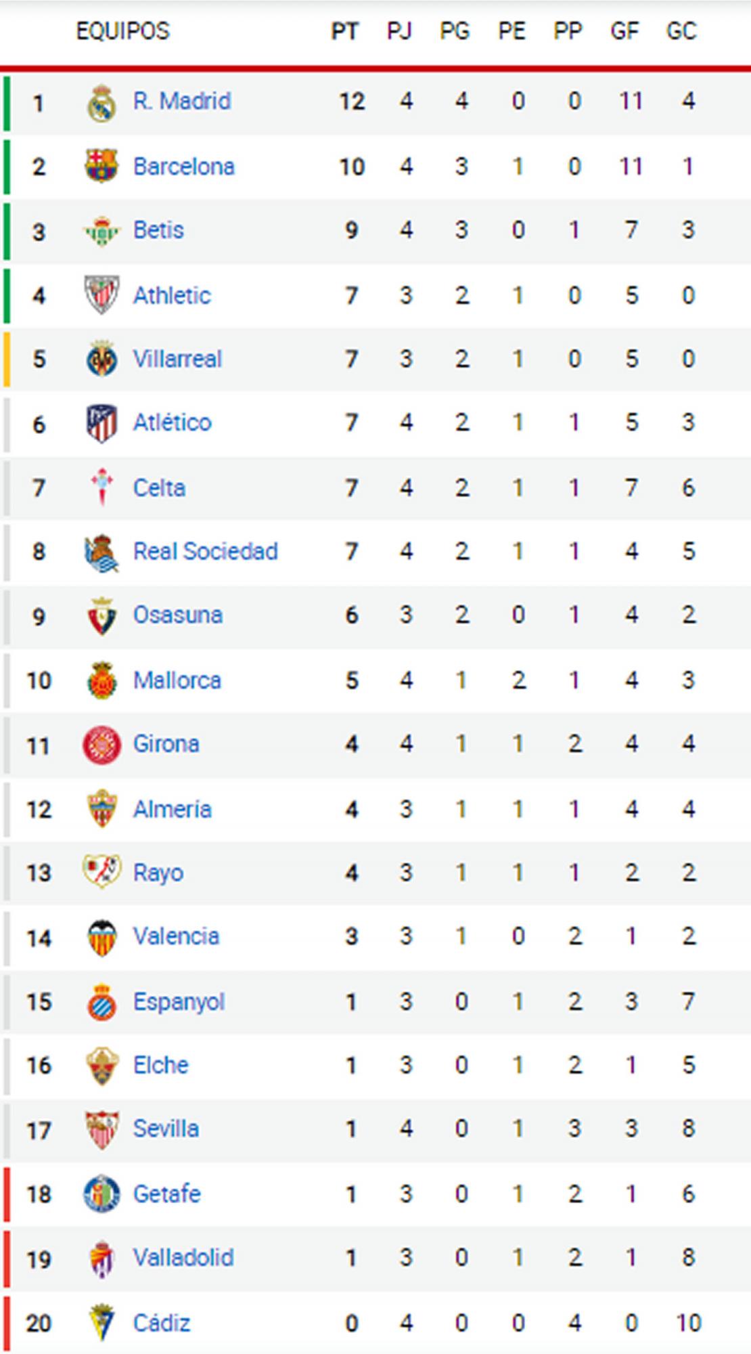Click the Real Madrid crest icon

click(x=101, y=102)
